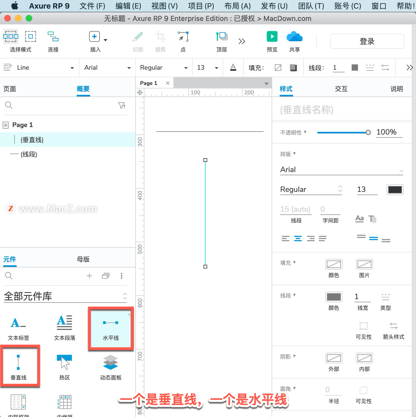Switch to the Masters (母版) tab
Screen dimensions: 416x417
click(83, 259)
